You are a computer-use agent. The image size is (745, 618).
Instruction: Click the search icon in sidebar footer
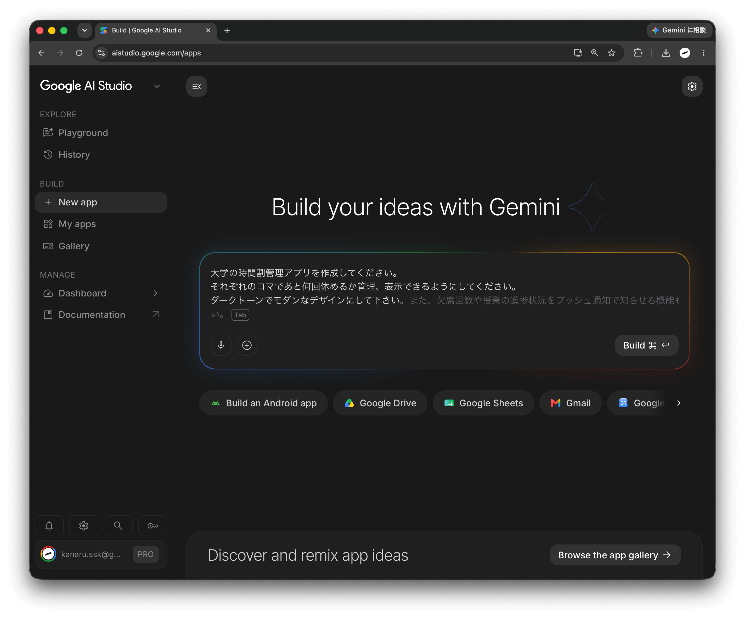pos(118,525)
